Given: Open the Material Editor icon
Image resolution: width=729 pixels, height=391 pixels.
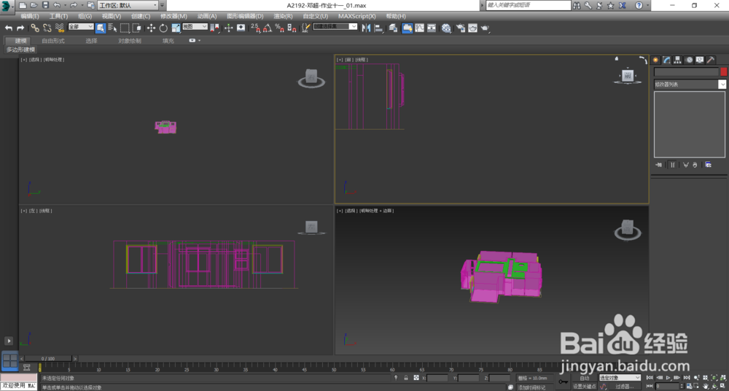Looking at the screenshot, I should coord(446,28).
